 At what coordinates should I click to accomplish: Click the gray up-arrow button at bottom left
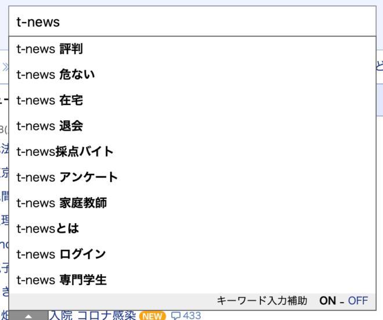pyautogui.click(x=28, y=316)
